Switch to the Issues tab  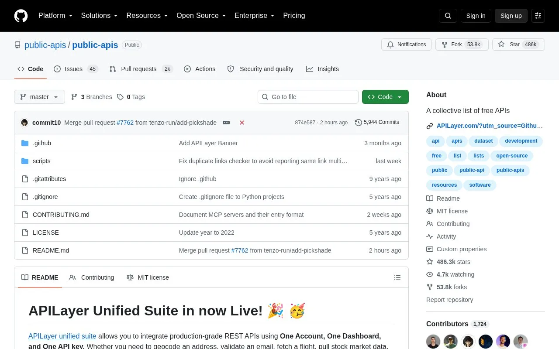coord(76,69)
